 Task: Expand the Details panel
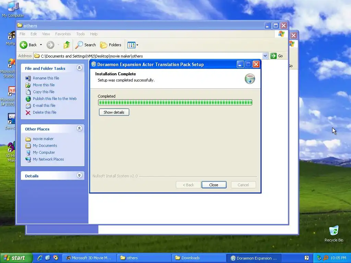(x=79, y=175)
